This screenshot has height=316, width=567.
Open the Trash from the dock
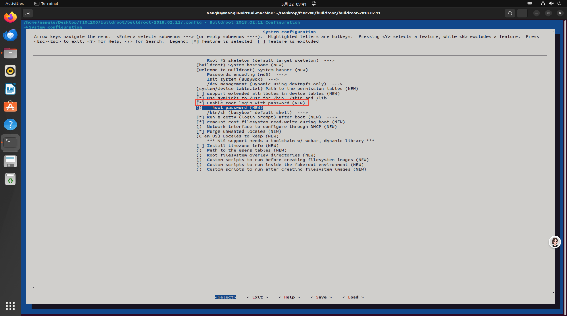(10, 179)
